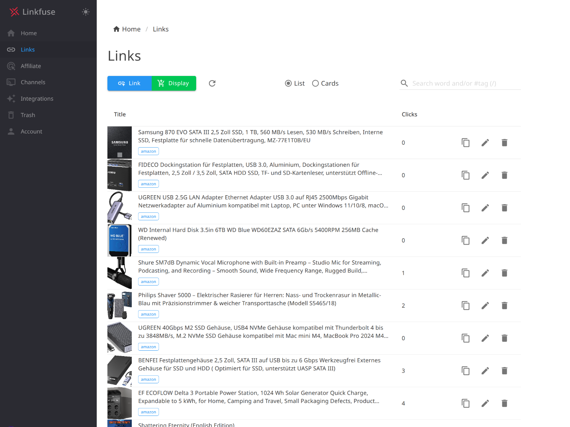Click the amazon tag under Philips Shaver 5000
The height and width of the screenshot is (427, 570).
(149, 315)
